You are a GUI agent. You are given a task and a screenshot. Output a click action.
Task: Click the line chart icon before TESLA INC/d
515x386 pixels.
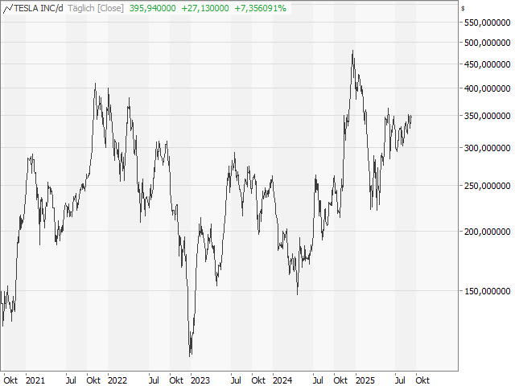(x=8, y=9)
